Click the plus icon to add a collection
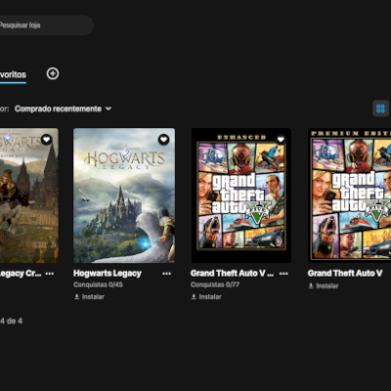Image resolution: width=391 pixels, height=391 pixels. pos(53,73)
